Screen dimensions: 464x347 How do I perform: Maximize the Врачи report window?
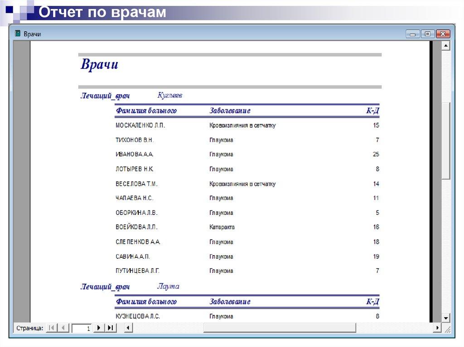click(427, 34)
